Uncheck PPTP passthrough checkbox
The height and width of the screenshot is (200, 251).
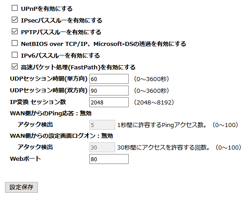pos(14,32)
